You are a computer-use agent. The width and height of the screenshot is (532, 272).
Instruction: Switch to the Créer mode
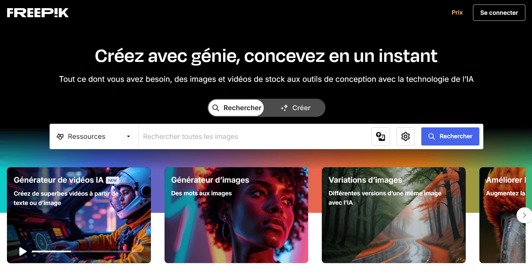click(295, 108)
